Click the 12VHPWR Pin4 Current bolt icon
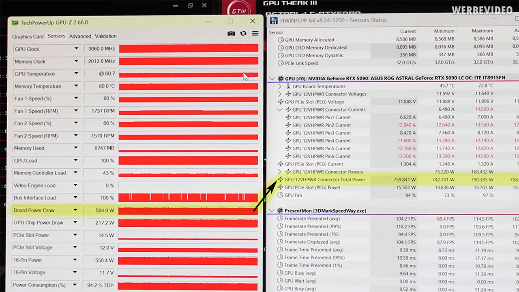The width and height of the screenshot is (519, 292). 288,141
